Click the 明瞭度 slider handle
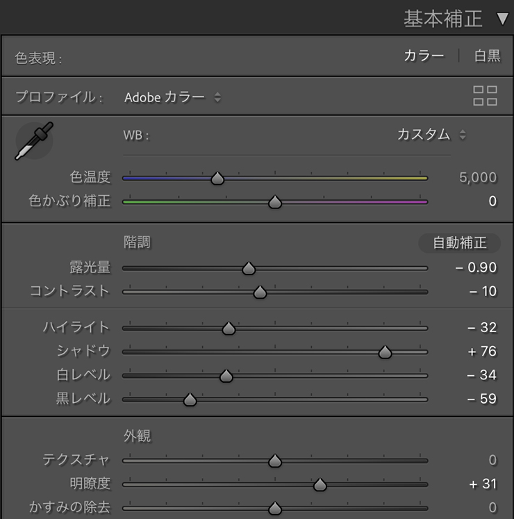 (320, 484)
